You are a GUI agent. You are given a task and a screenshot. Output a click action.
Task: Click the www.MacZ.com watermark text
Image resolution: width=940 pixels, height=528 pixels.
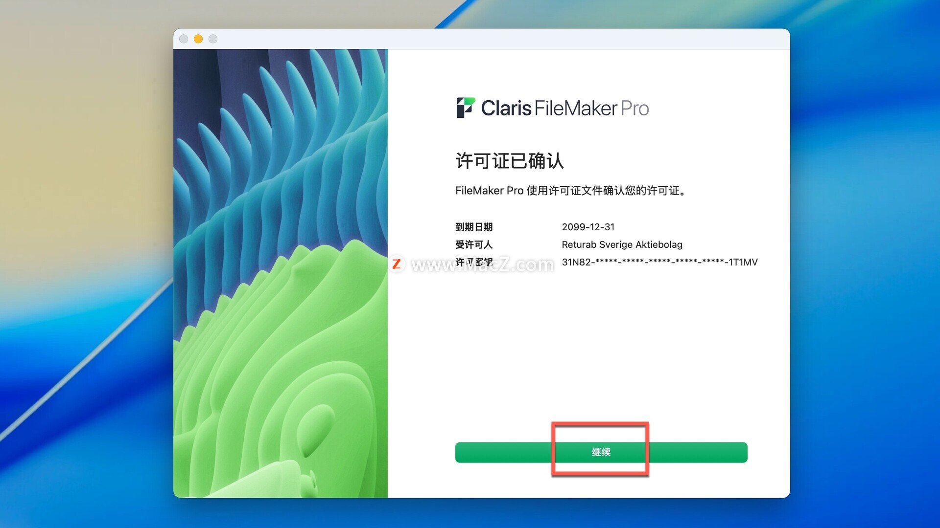(x=483, y=264)
